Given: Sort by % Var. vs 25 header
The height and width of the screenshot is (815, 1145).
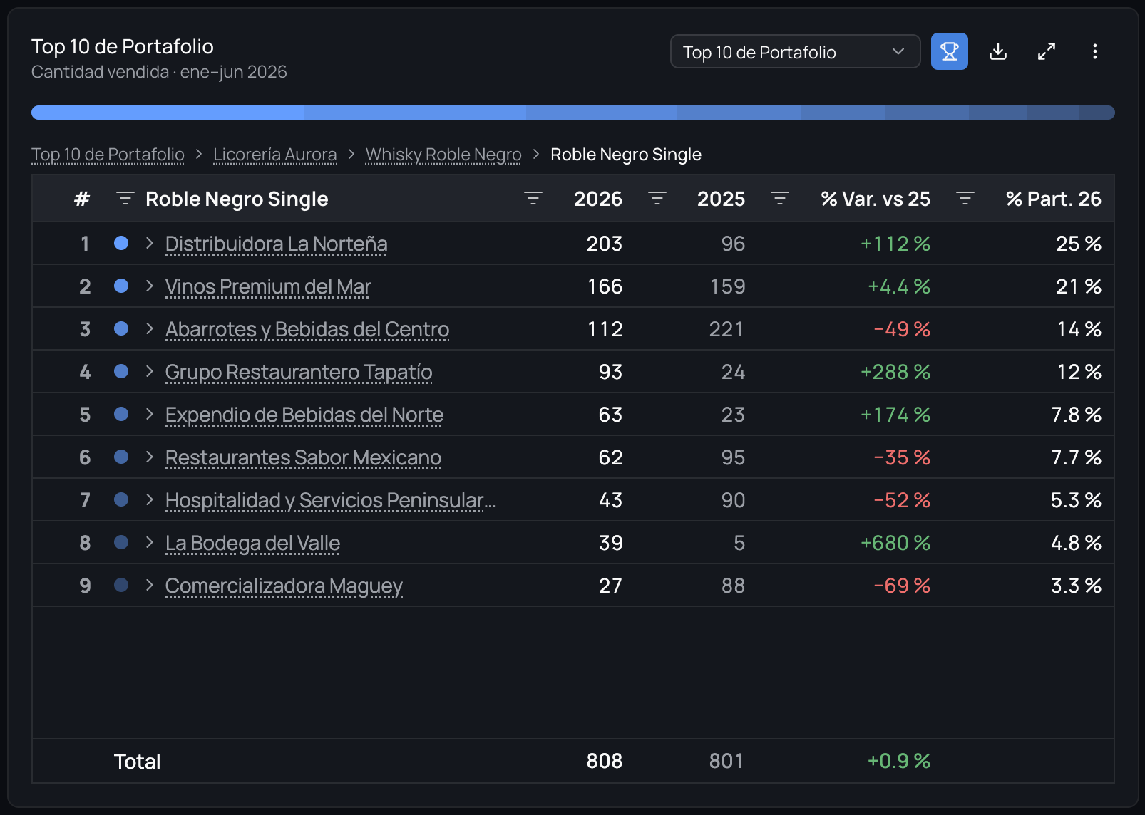Looking at the screenshot, I should [x=876, y=199].
